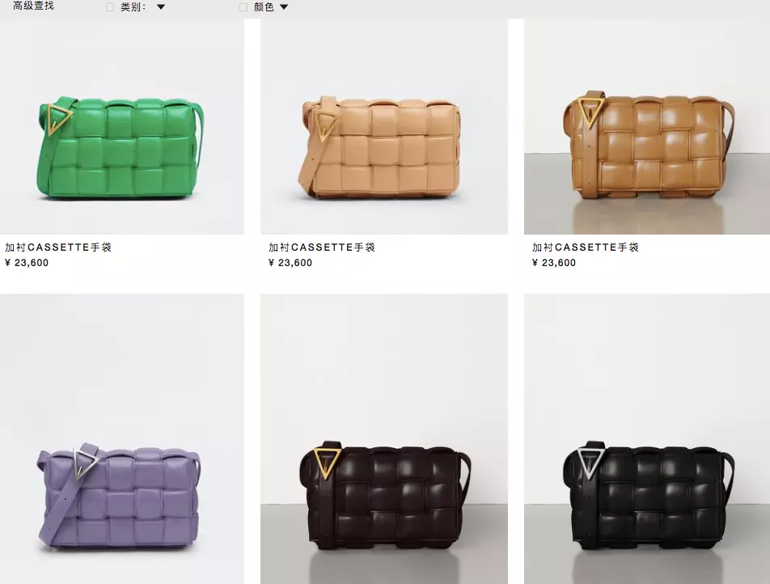Expand the 颜色 dropdown arrow
Screen dimensions: 770x584
pos(284,7)
